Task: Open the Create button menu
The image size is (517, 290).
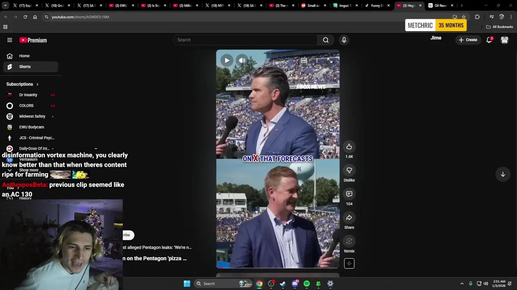Action: [468, 40]
